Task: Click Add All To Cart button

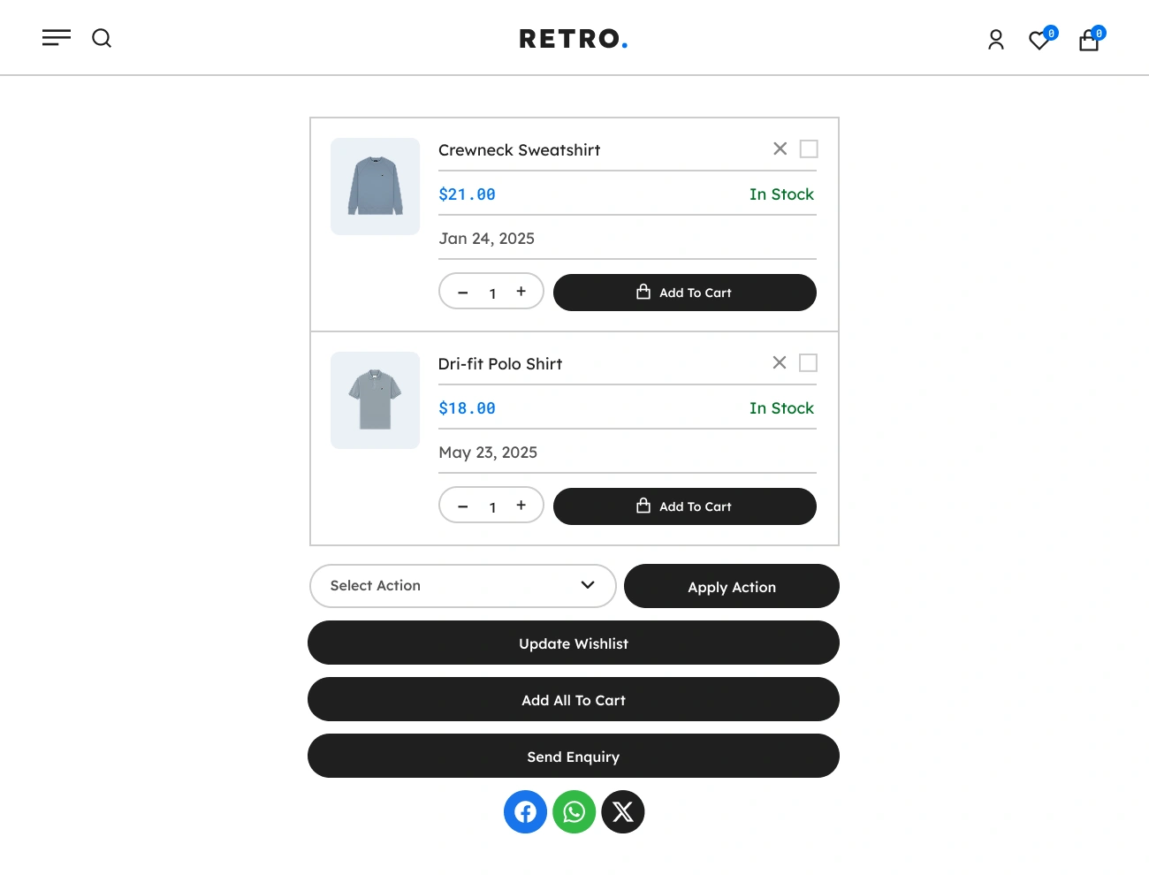Action: click(574, 699)
